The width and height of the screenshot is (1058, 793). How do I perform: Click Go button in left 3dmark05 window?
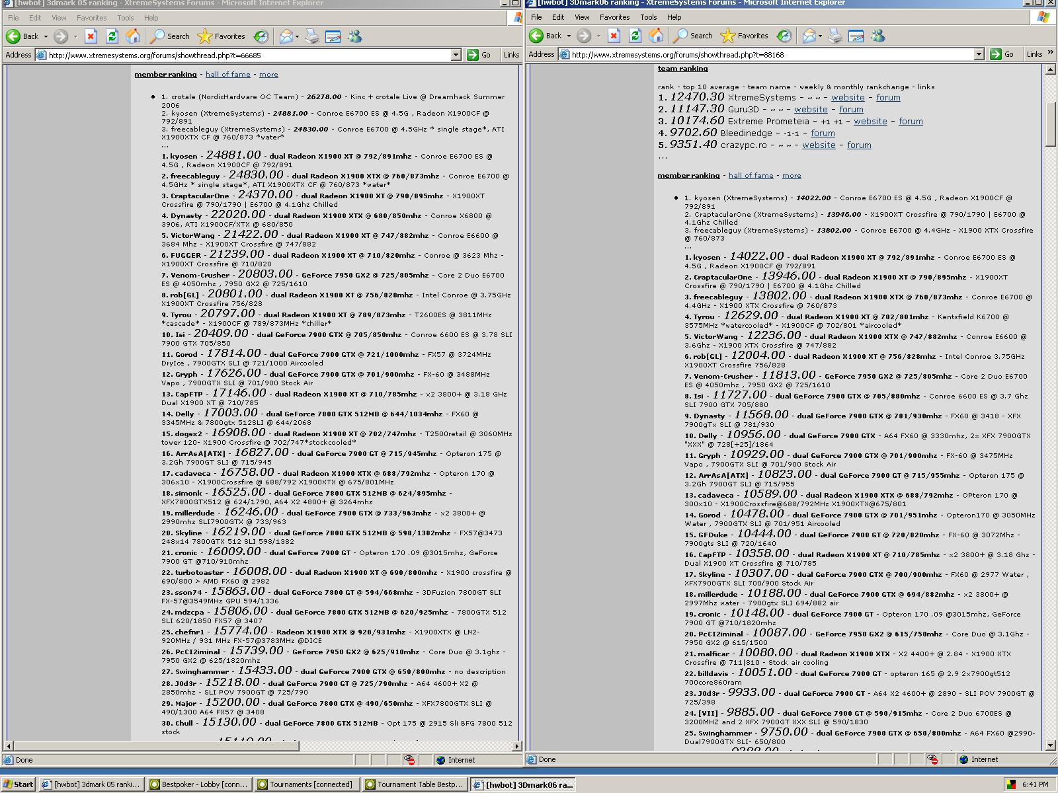[x=479, y=55]
